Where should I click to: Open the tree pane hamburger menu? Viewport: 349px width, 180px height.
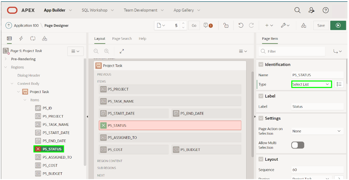tap(76, 51)
